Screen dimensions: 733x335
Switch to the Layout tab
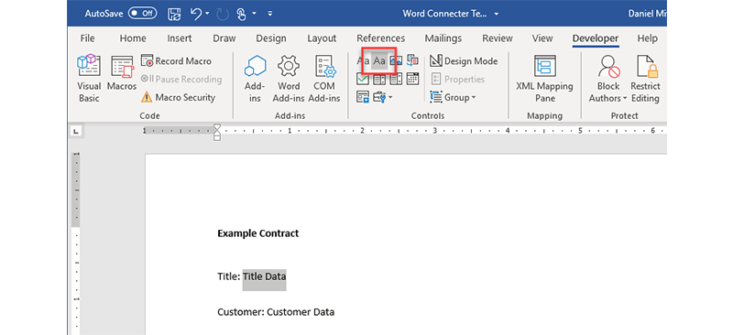(322, 38)
